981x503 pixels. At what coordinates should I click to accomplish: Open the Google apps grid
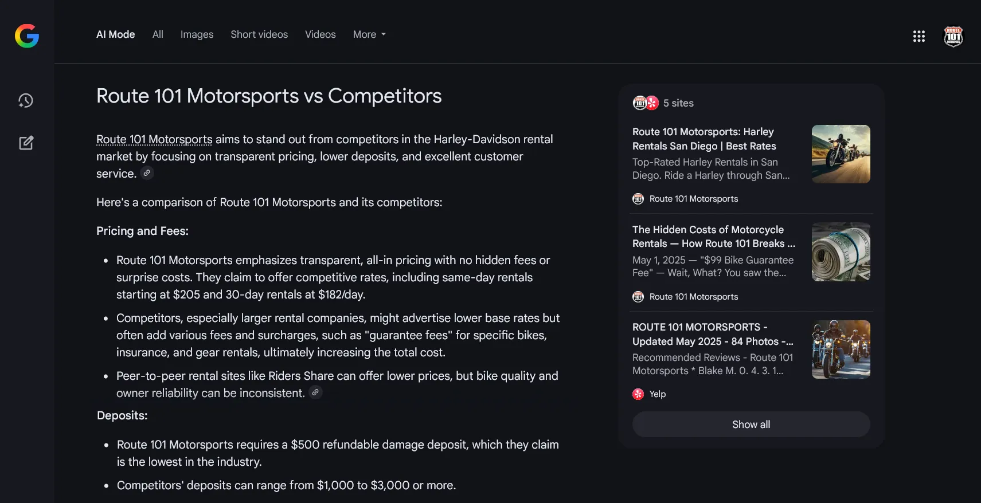coord(919,36)
